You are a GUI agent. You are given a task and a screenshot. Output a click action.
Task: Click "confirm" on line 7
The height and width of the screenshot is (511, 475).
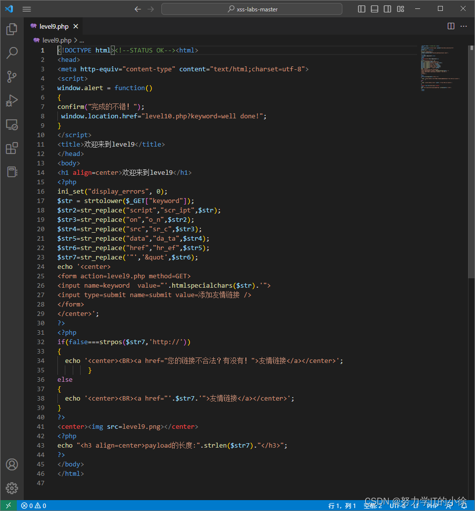click(x=71, y=107)
